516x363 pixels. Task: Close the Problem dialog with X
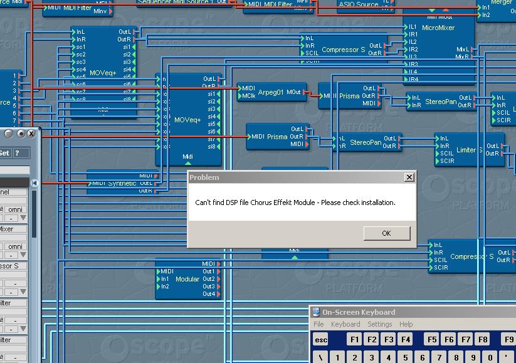point(409,177)
